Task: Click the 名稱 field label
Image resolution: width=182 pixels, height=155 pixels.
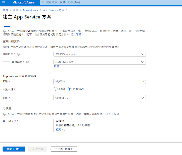Action: tap(5, 81)
